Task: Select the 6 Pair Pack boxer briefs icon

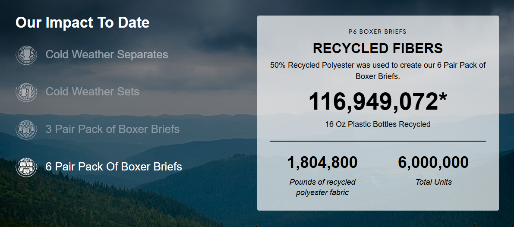Action: point(26,167)
